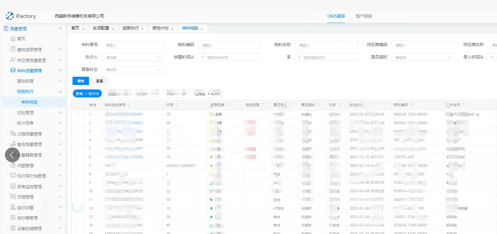Click the IFactory logo icon
This screenshot has height=234, width=497.
pos(9,16)
